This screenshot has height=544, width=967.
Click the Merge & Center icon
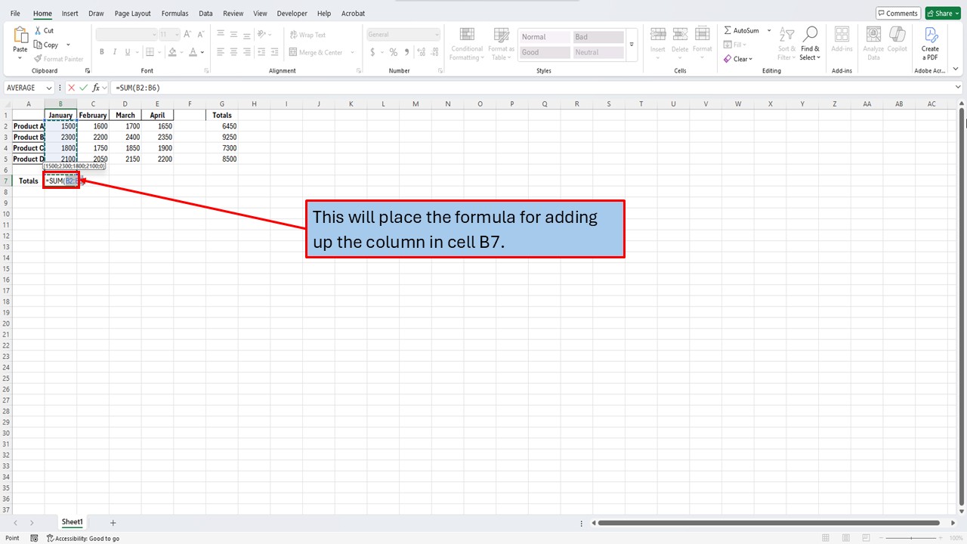(294, 51)
